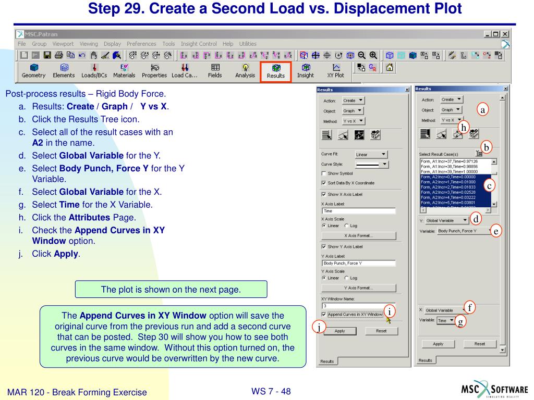Open the Analysis lightbulb icon
Viewport: 534px width, 400px height.
(245, 71)
